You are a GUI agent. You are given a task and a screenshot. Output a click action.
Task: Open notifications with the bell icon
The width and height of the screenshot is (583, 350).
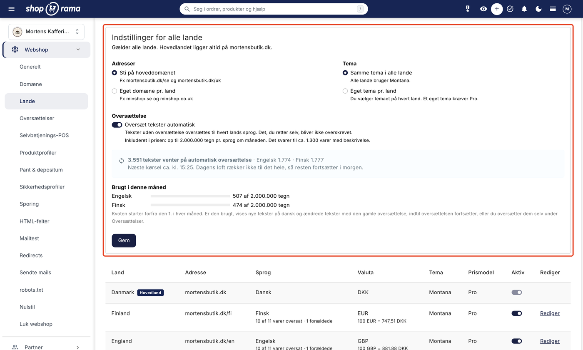click(x=524, y=9)
